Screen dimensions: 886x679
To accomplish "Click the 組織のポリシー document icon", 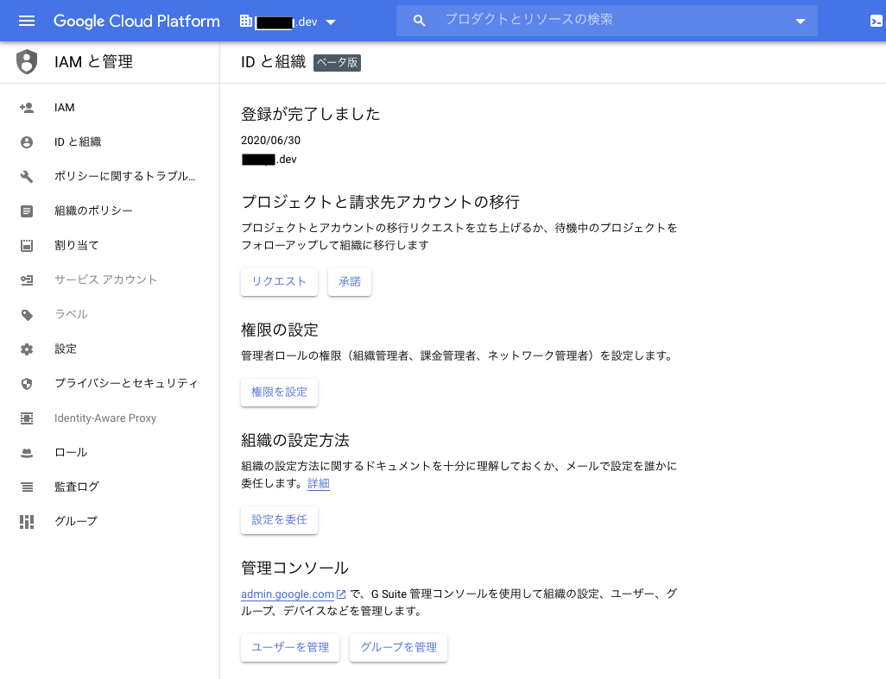I will click(x=27, y=211).
